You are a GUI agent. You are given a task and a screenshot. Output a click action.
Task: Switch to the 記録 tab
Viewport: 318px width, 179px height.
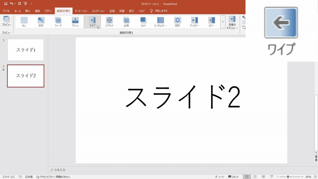112,11
